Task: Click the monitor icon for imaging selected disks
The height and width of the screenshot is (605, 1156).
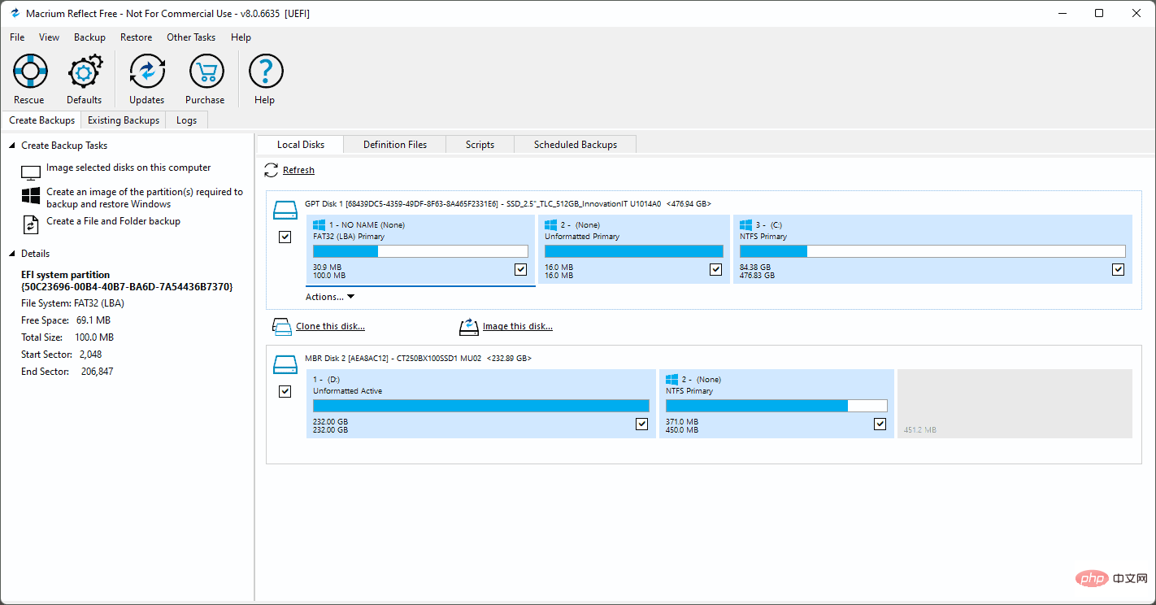Action: (31, 172)
